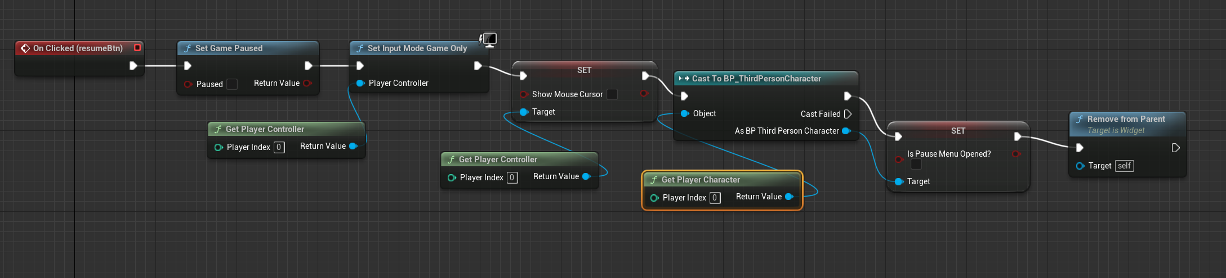Click the Object input pin on the Cast node
This screenshot has height=278, width=1226.
[x=685, y=113]
